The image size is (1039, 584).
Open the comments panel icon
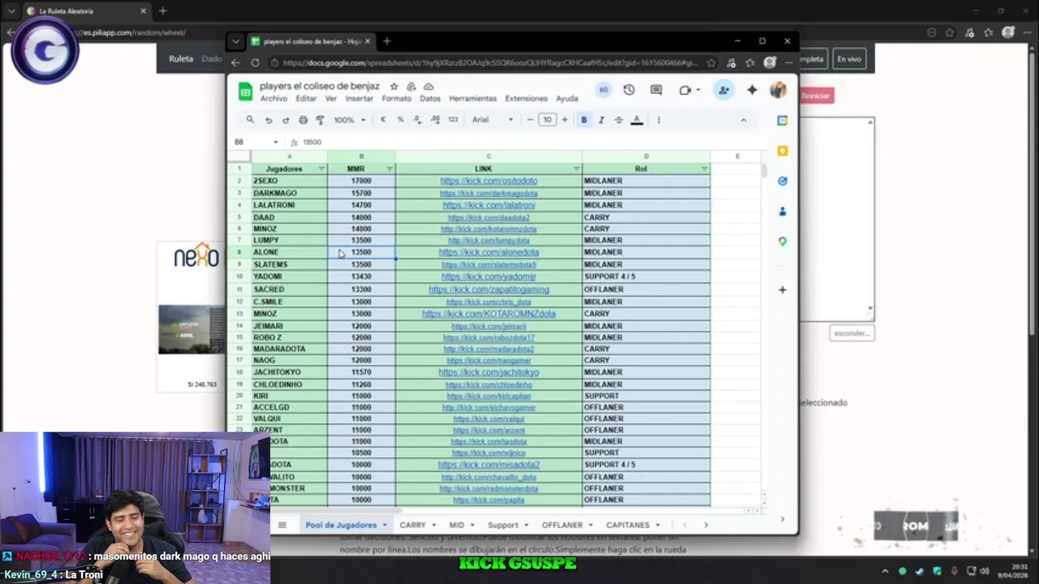click(x=656, y=90)
